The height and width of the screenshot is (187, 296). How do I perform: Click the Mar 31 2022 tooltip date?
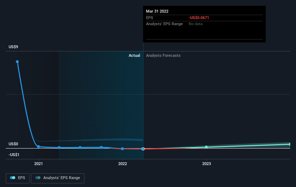pyautogui.click(x=157, y=11)
